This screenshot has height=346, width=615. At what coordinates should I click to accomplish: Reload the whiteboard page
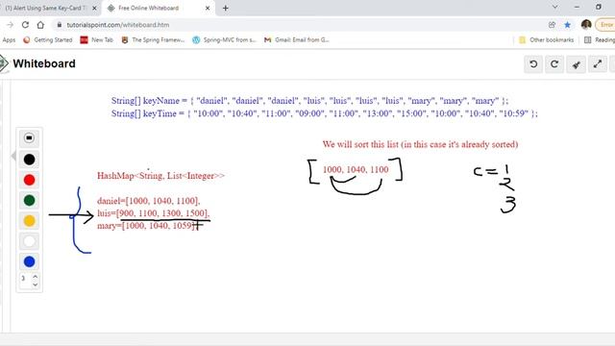[25, 25]
